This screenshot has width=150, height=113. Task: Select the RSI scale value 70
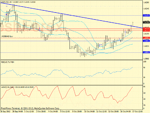pyautogui.click(x=144, y=68)
